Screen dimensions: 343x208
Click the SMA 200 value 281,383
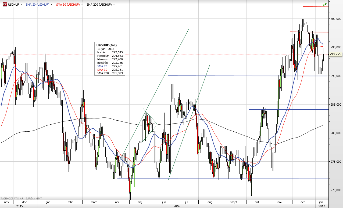(x=117, y=73)
